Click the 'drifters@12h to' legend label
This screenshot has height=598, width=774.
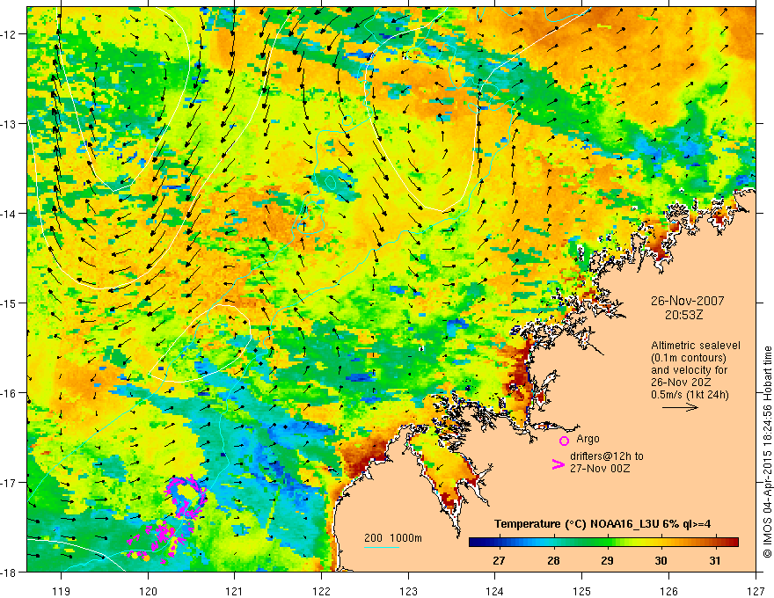point(607,456)
